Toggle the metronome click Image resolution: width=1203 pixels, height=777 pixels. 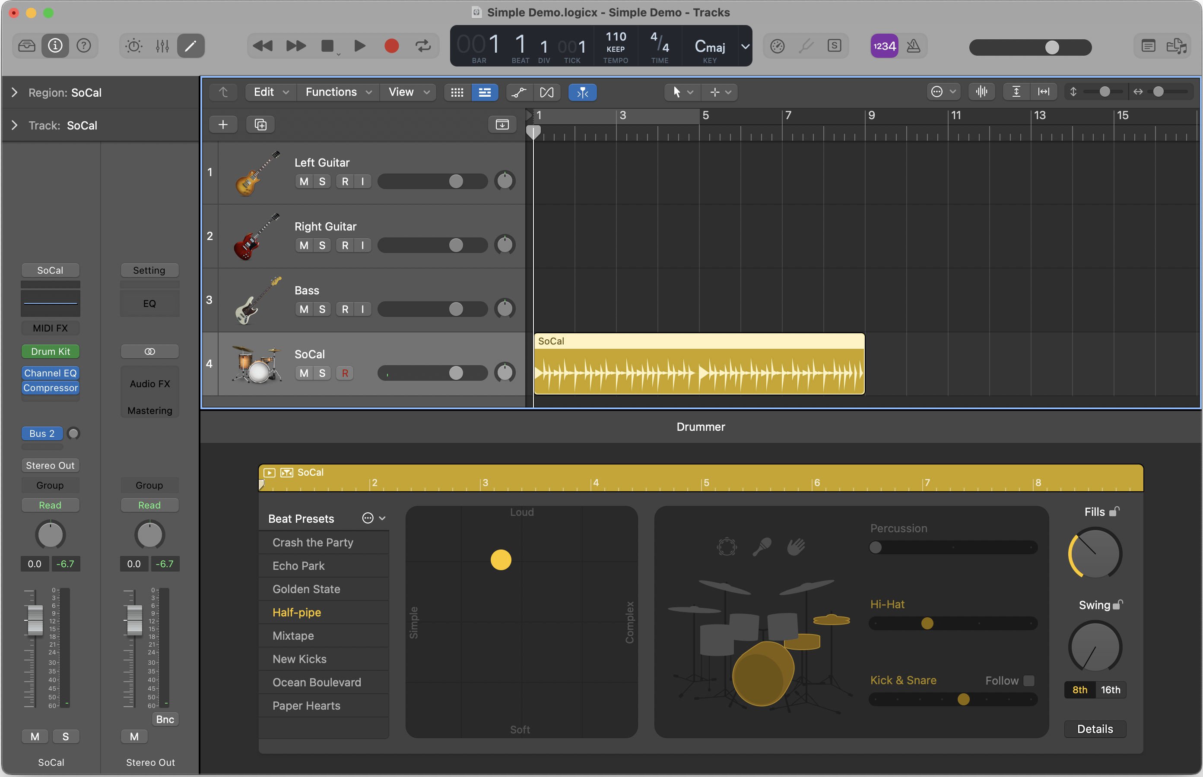(x=913, y=46)
